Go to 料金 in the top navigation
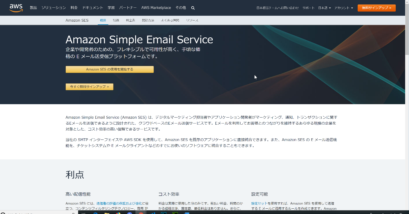Viewport: 409px width, 214px height. tap(74, 8)
